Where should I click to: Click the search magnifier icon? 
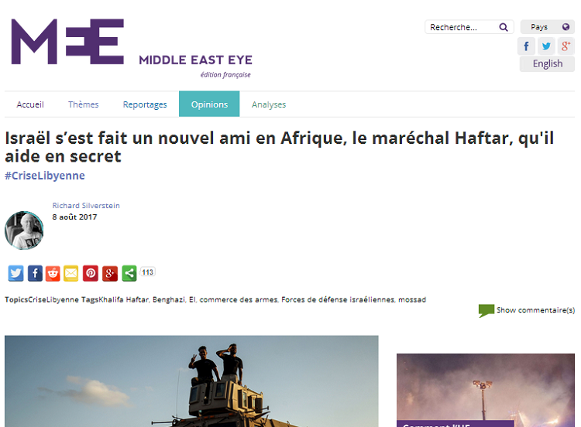pyautogui.click(x=504, y=27)
